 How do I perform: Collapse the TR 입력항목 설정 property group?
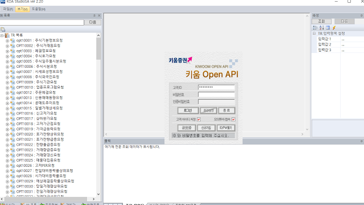pos(314,34)
